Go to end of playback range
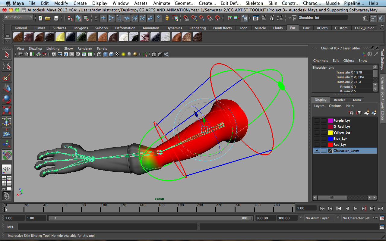Viewport: 386px width, 241px height. [381, 208]
